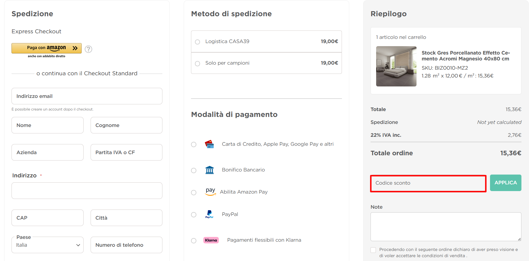Click the APPLICA button

505,183
